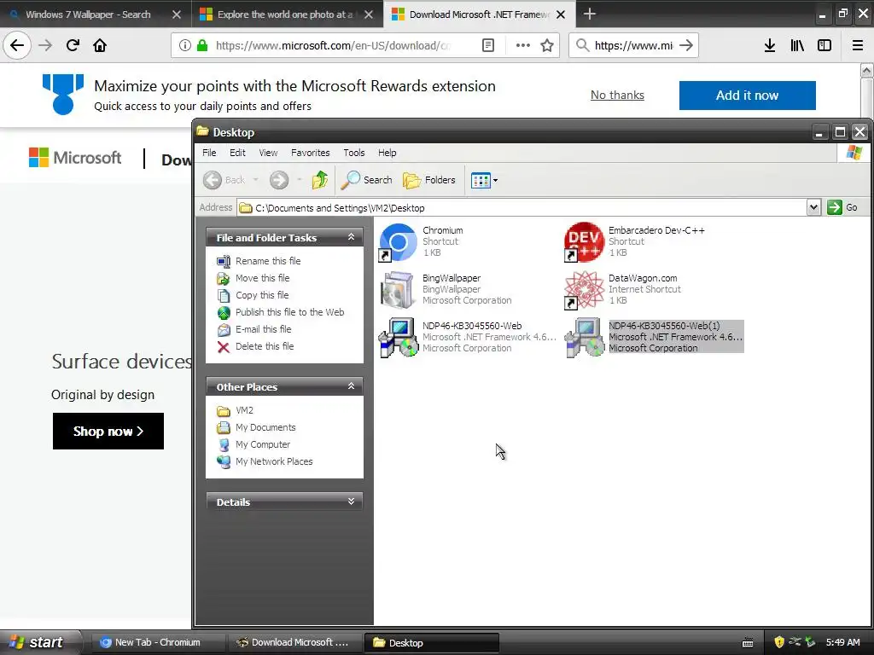This screenshot has width=874, height=655.
Task: Open Firefox home page
Action: pyautogui.click(x=100, y=45)
